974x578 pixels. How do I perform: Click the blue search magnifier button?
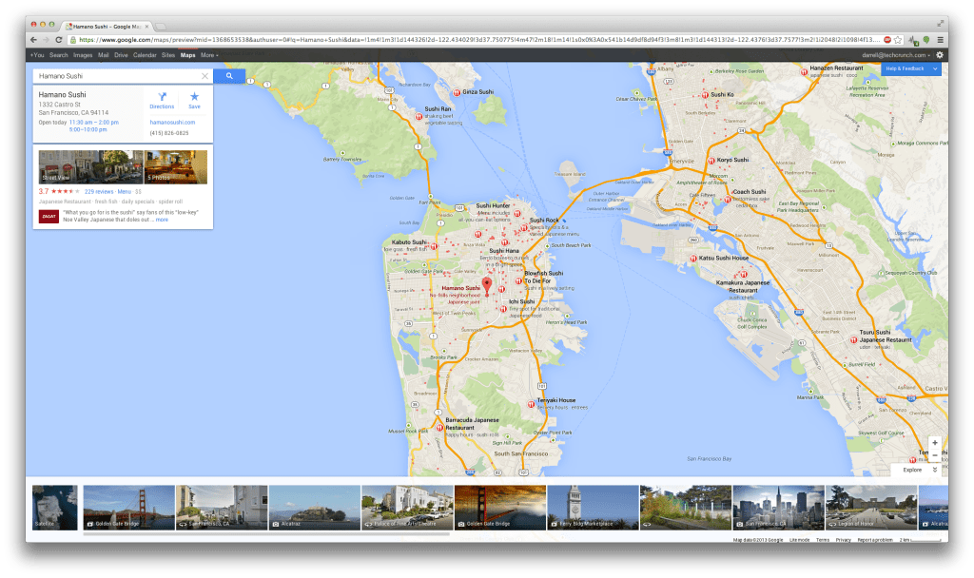tap(229, 75)
